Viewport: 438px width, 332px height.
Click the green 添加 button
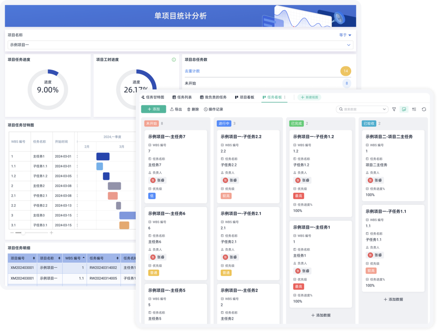154,109
